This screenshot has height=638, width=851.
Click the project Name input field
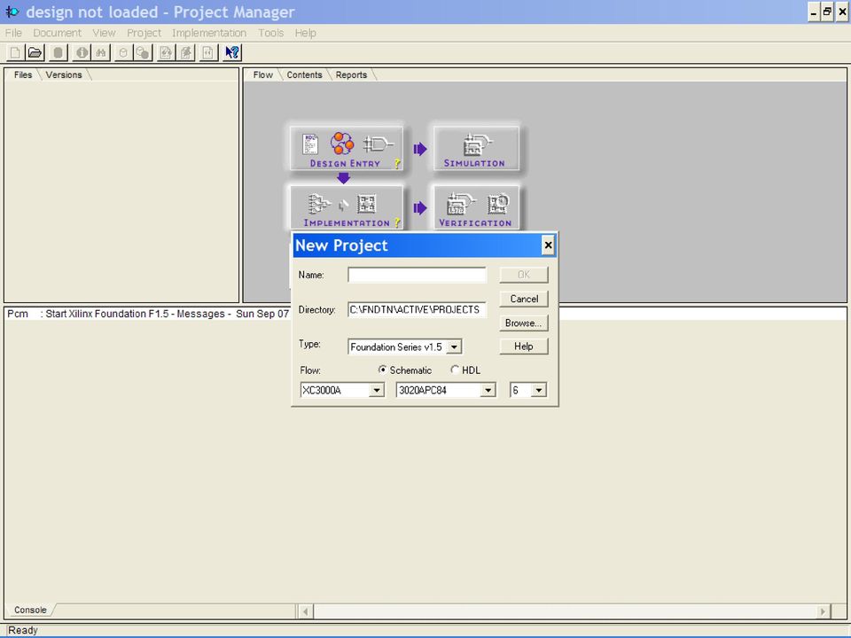point(417,275)
